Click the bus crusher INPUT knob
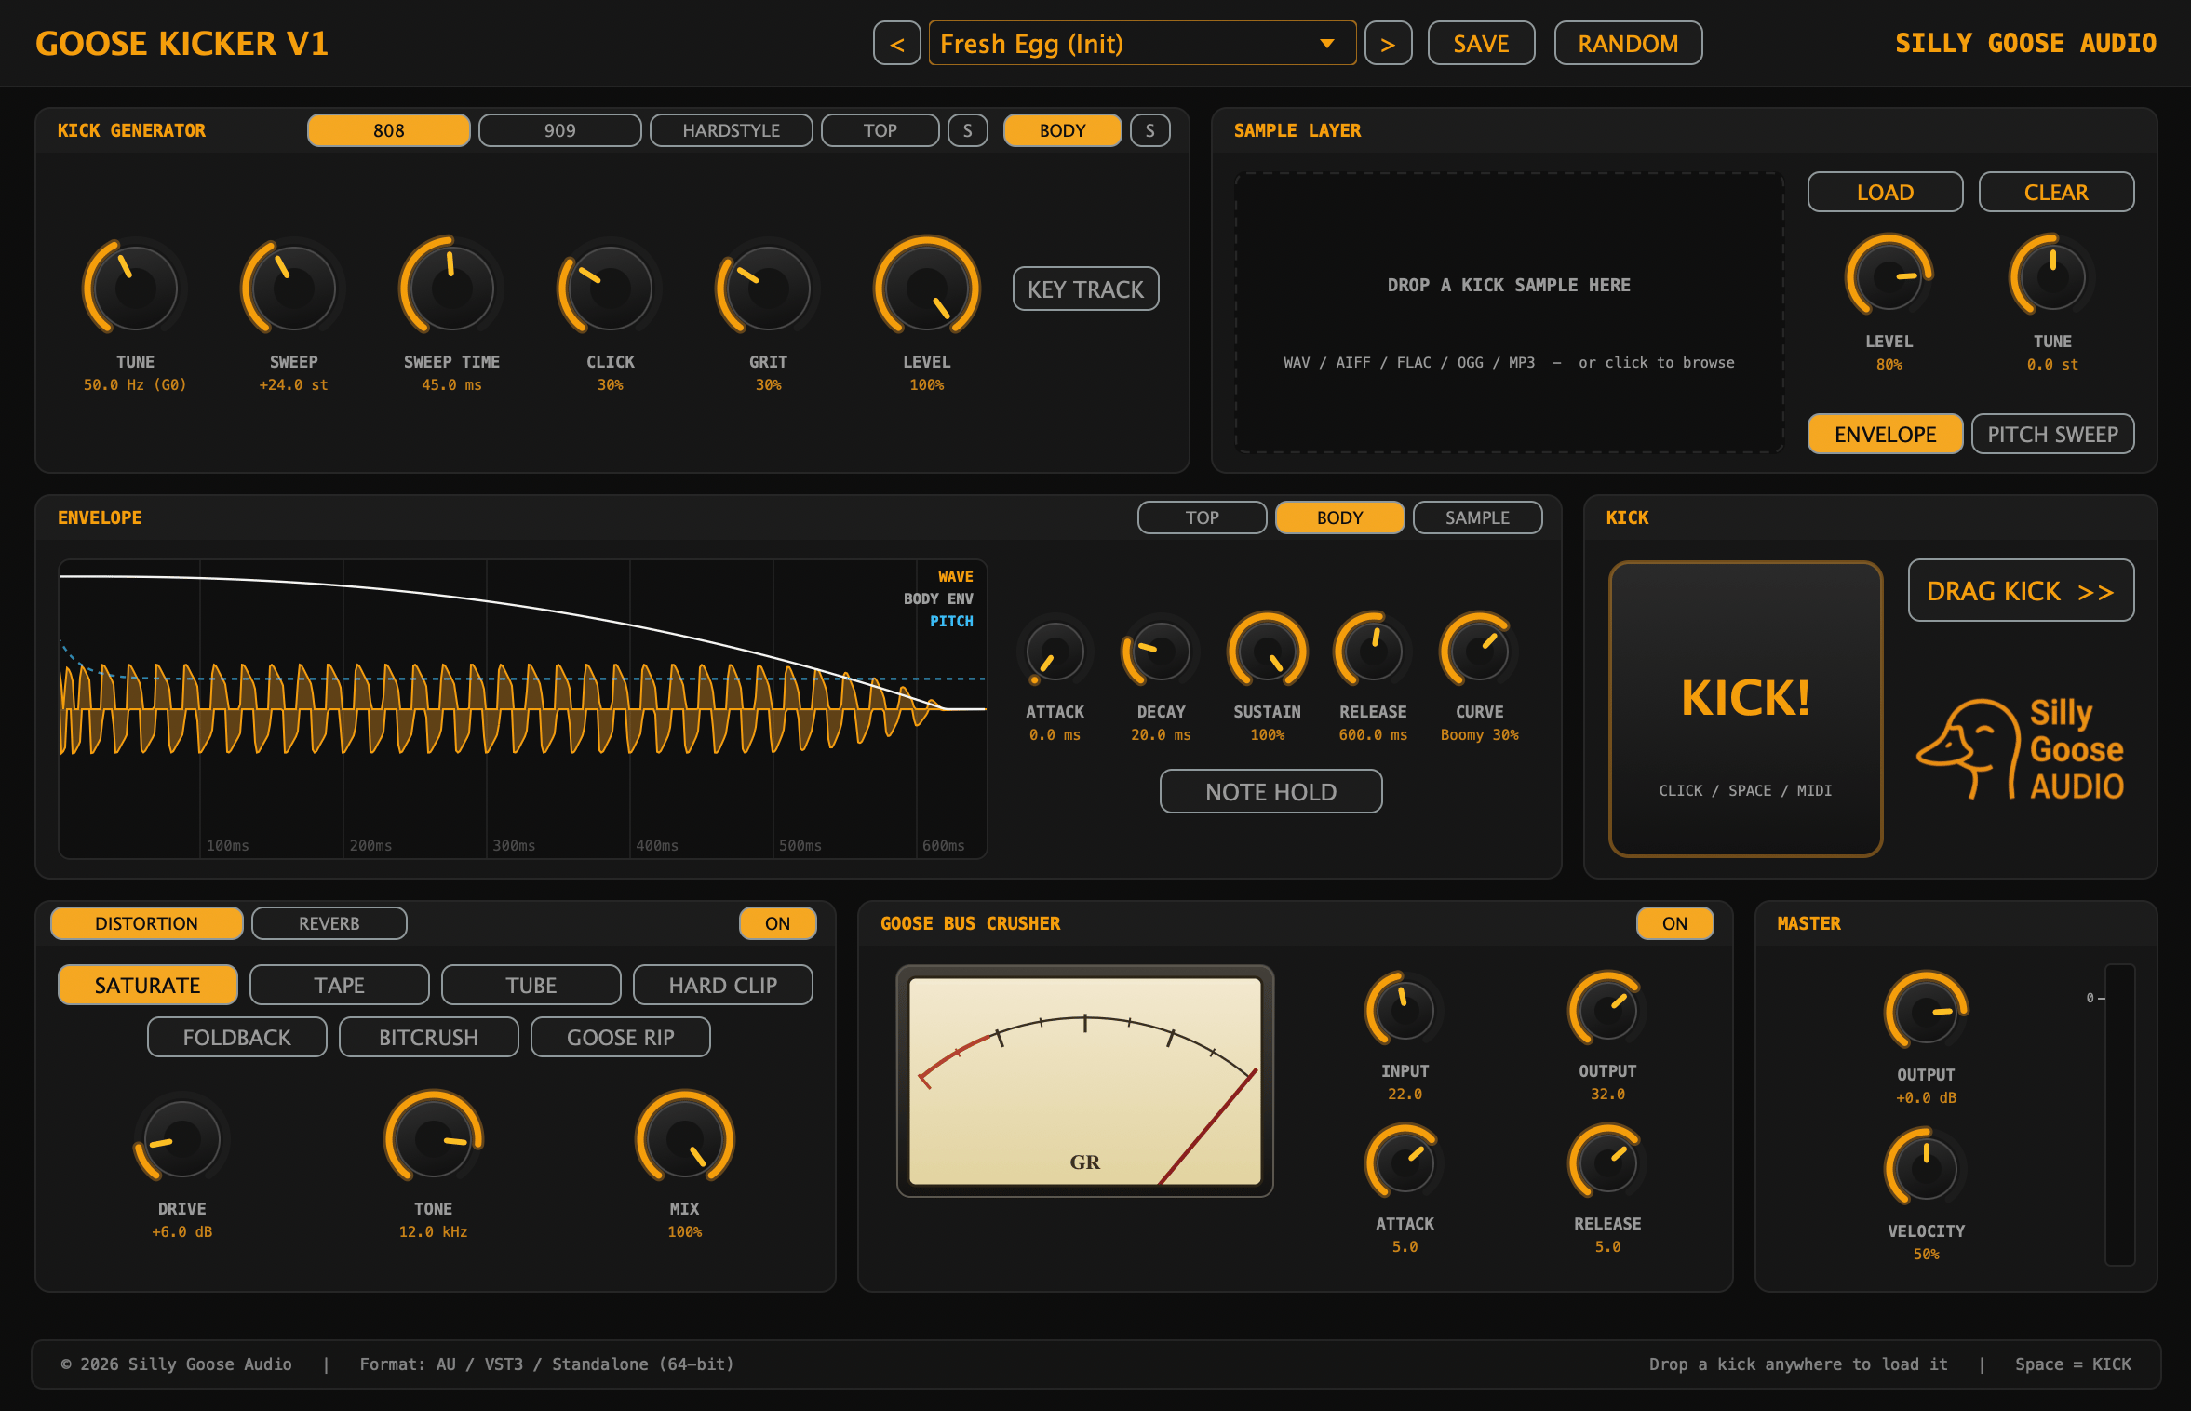Image resolution: width=2191 pixels, height=1411 pixels. [x=1405, y=1010]
